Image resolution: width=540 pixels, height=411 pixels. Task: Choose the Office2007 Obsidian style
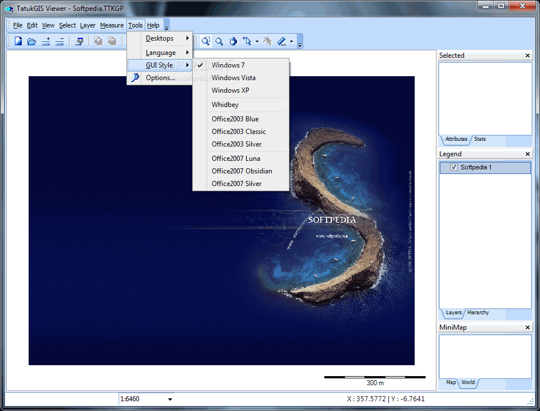click(x=241, y=171)
